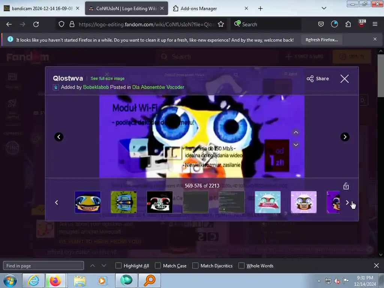Viewport: 384px width, 288px height.
Task: Advance thumbnail carousel to next set
Action: pos(347,202)
